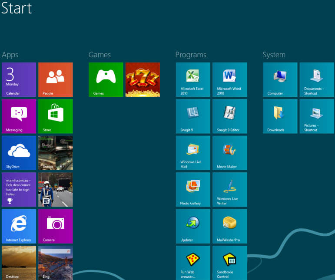Click the Start title text
The height and width of the screenshot is (280, 335).
click(x=17, y=8)
